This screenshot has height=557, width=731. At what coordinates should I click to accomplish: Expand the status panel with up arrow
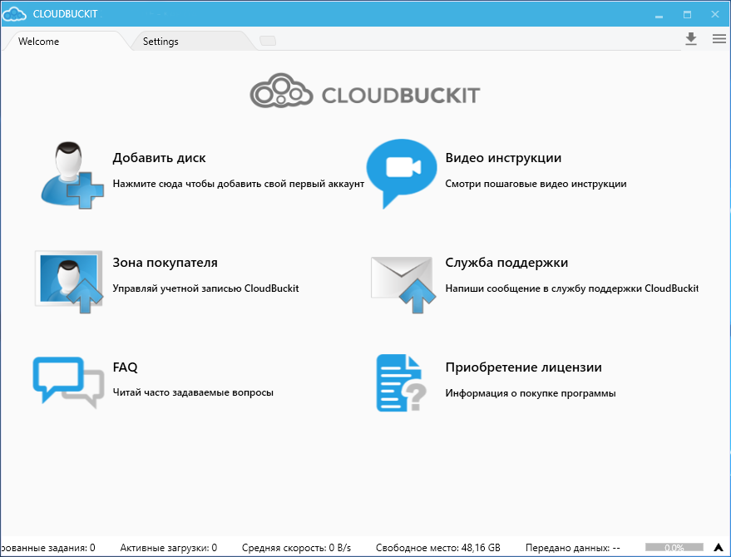point(719,547)
